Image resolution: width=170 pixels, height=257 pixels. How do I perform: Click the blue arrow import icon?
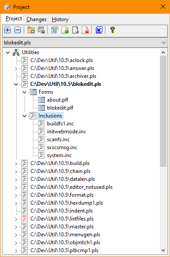point(99,30)
